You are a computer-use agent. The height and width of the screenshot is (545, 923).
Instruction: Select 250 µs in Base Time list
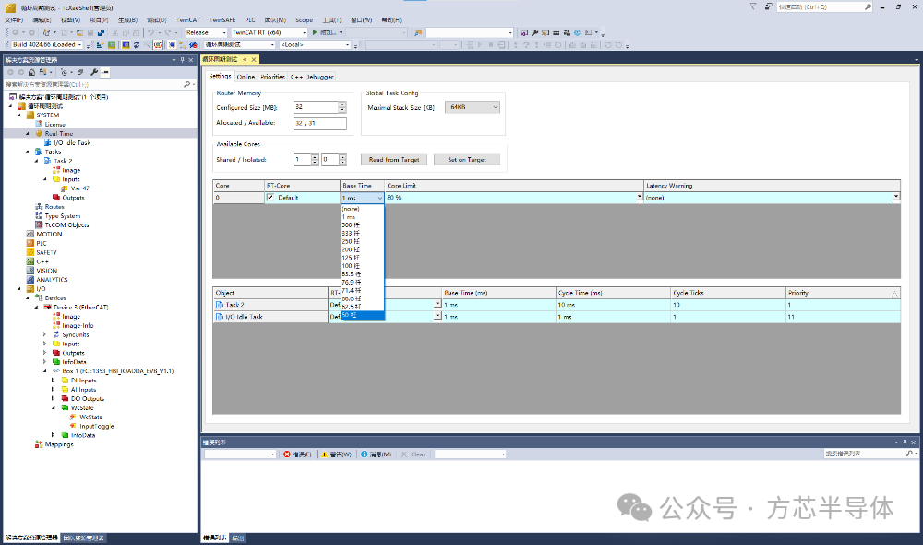[362, 242]
